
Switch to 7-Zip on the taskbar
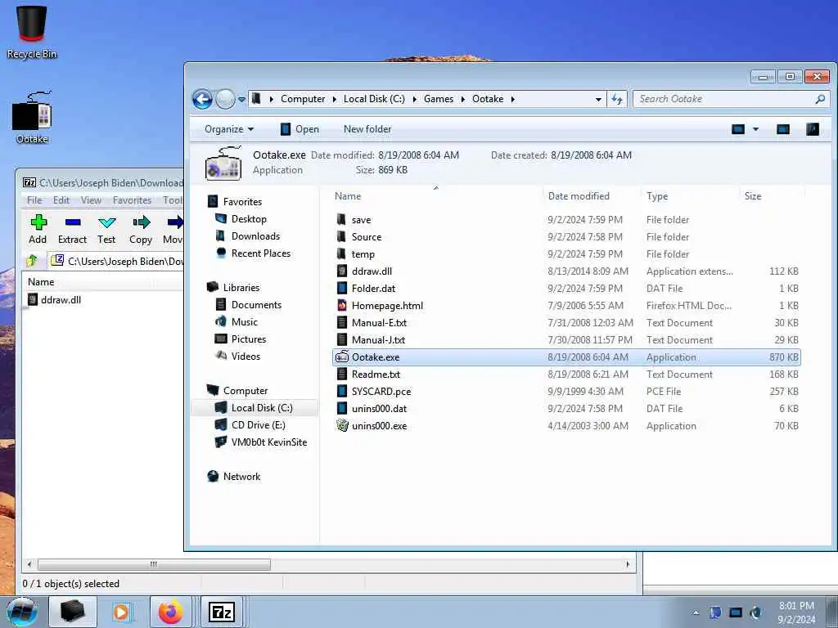221,612
